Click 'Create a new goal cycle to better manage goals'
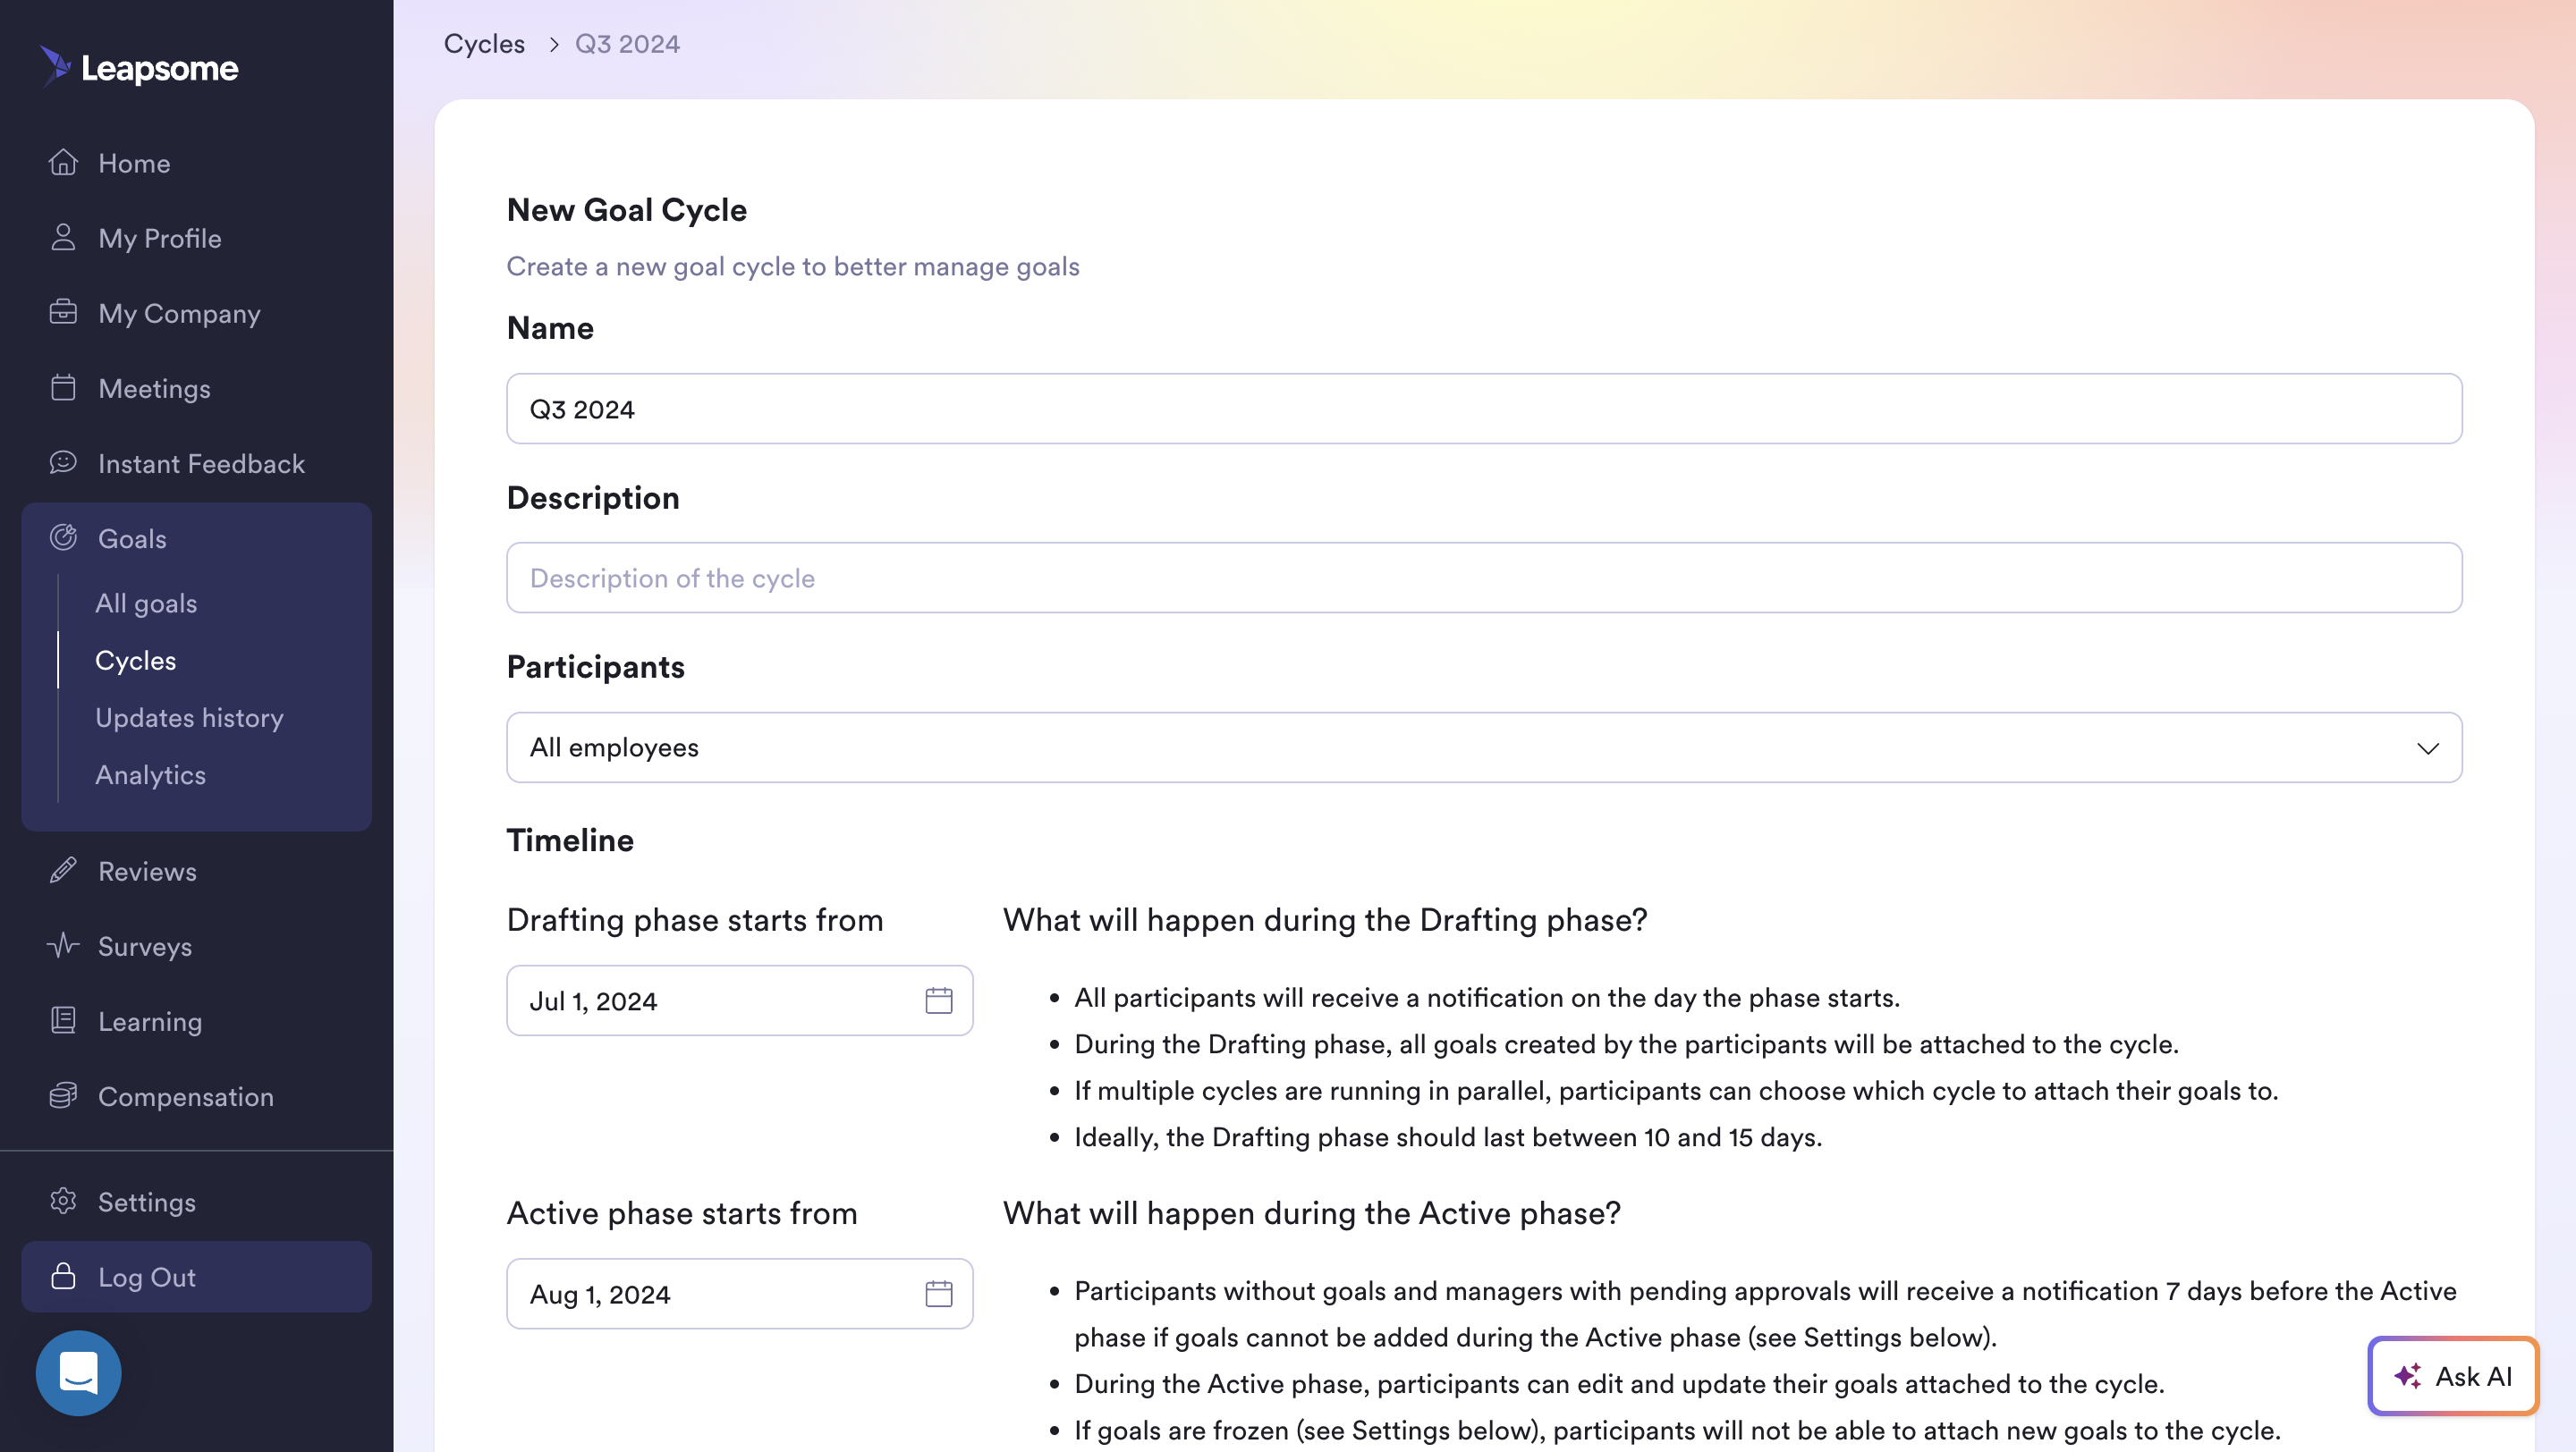Screen dimensions: 2576x1452 793,266
